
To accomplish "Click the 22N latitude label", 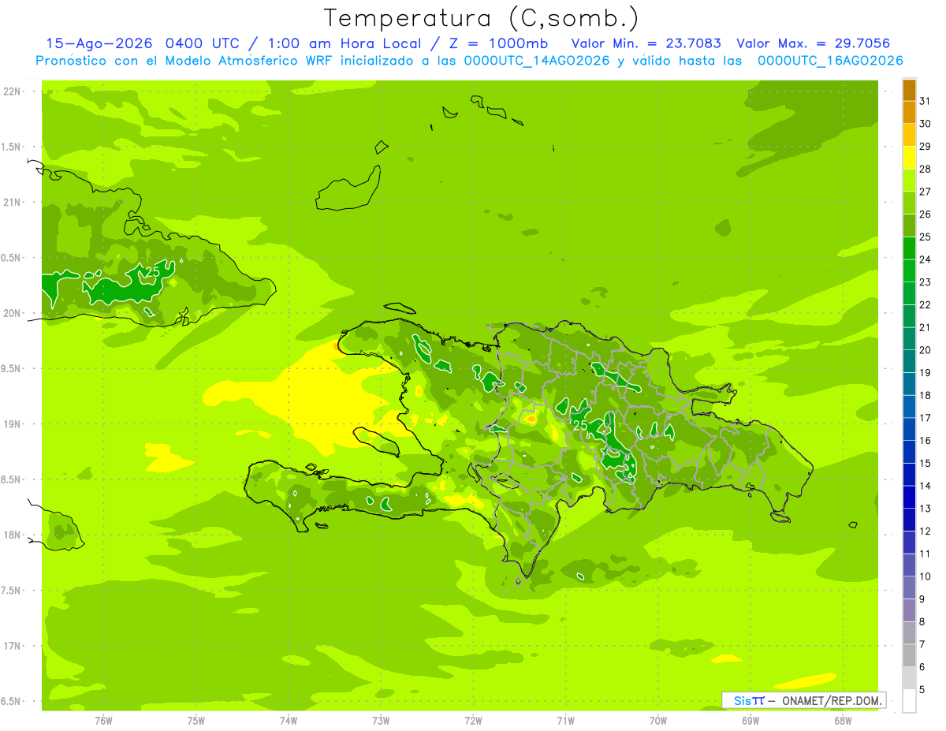I will click(12, 91).
